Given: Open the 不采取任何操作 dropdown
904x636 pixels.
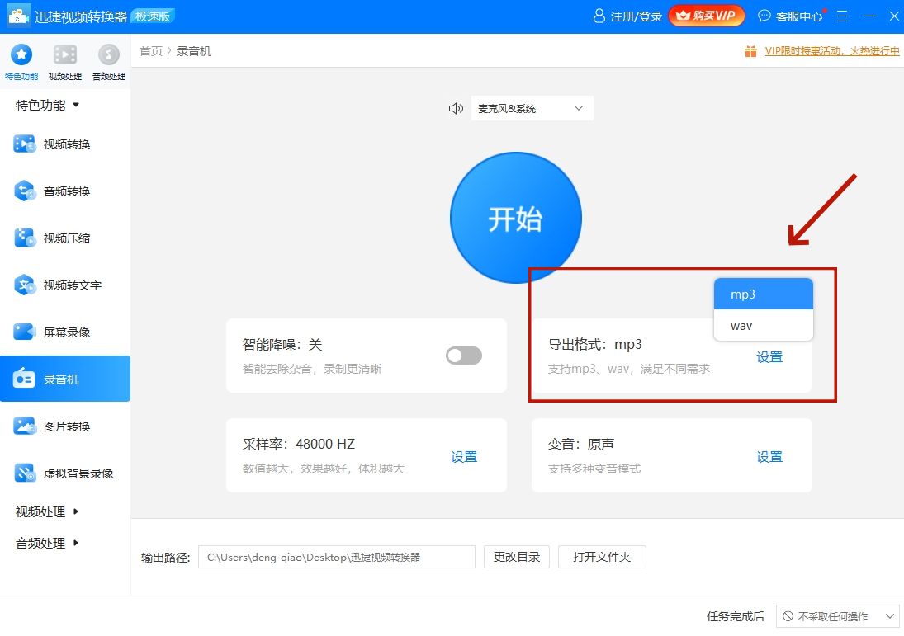Looking at the screenshot, I should [838, 616].
